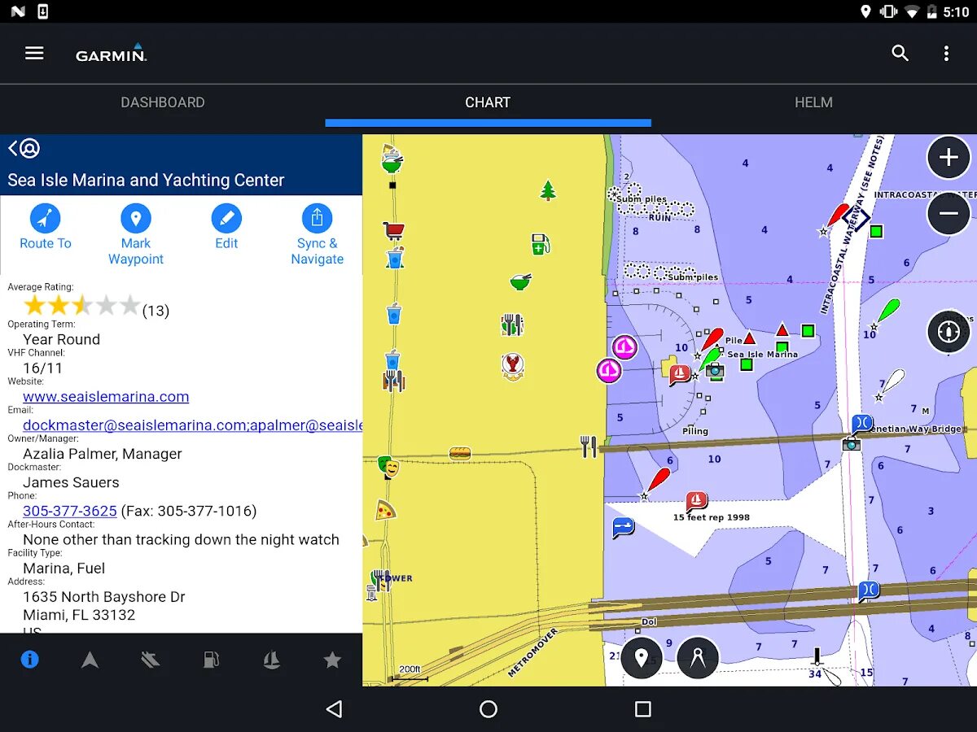Select the dockage tab icon
This screenshot has width=977, height=732.
pos(151,660)
